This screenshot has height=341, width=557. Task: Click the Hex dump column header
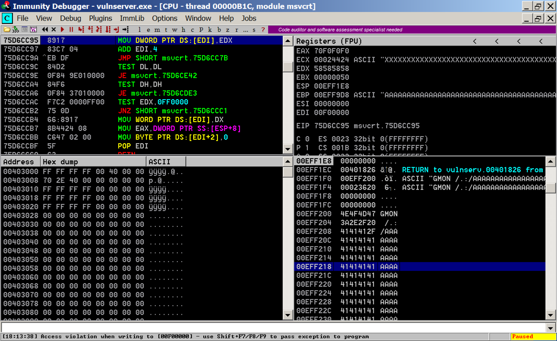pyautogui.click(x=93, y=162)
